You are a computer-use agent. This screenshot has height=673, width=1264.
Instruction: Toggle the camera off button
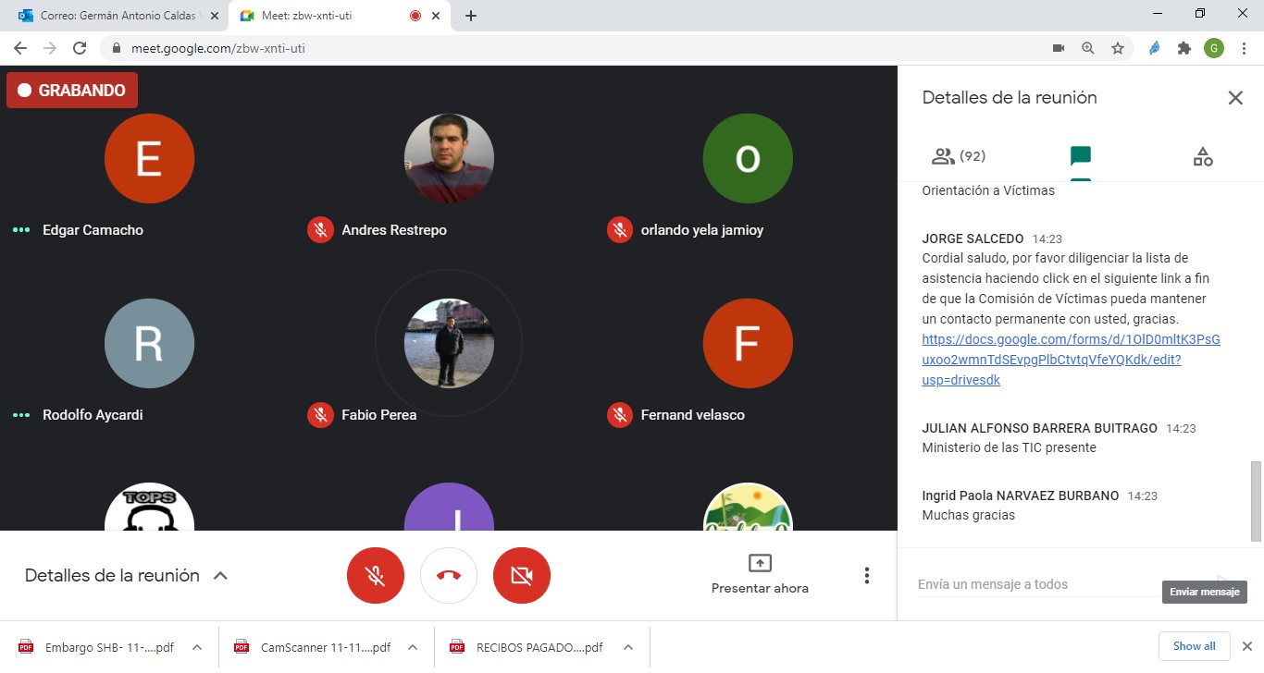pyautogui.click(x=522, y=576)
